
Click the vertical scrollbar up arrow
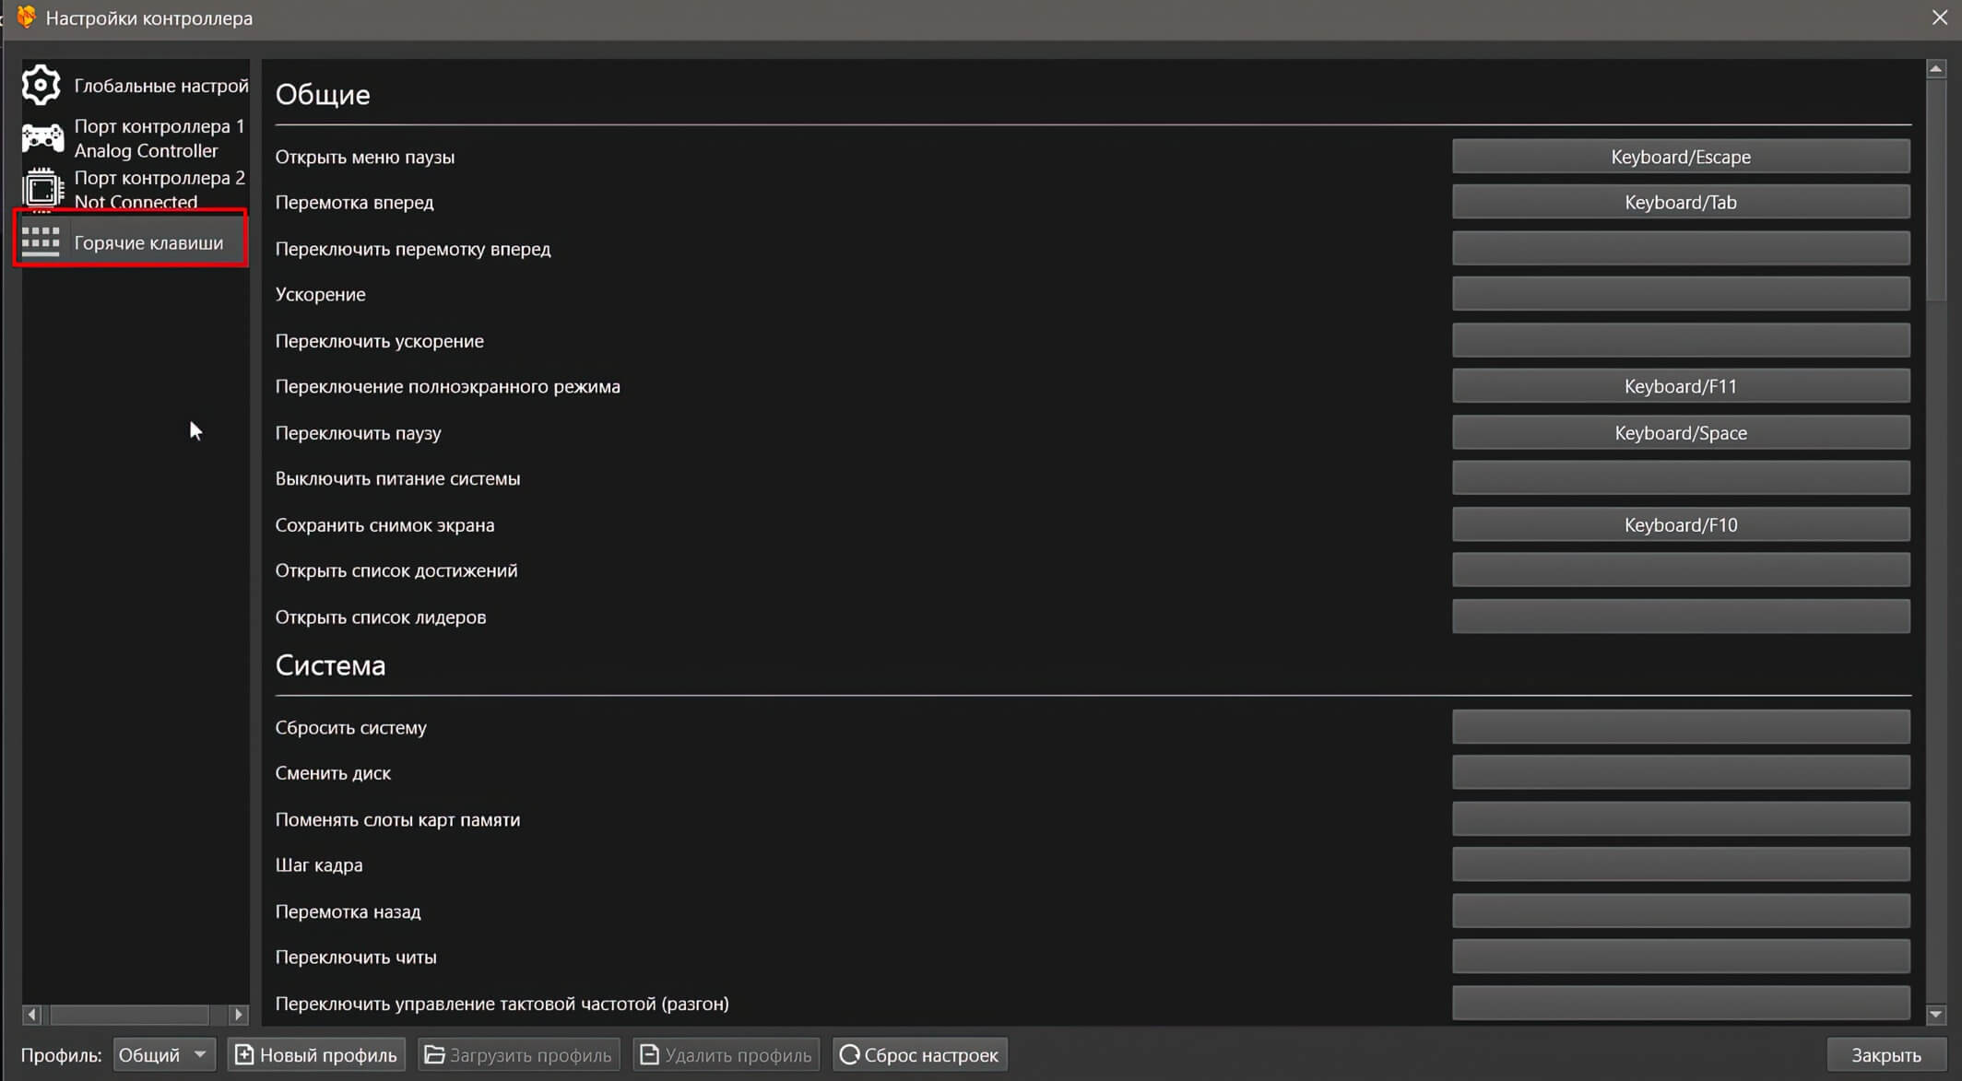1936,69
